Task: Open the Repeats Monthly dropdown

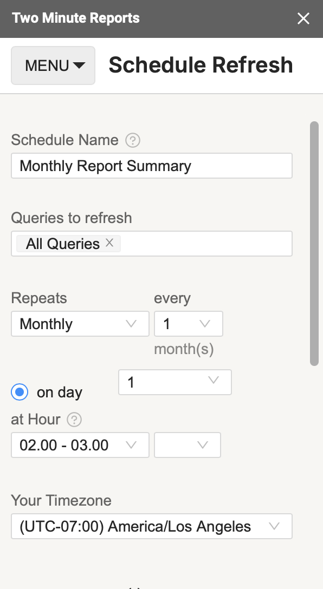Action: pyautogui.click(x=80, y=324)
